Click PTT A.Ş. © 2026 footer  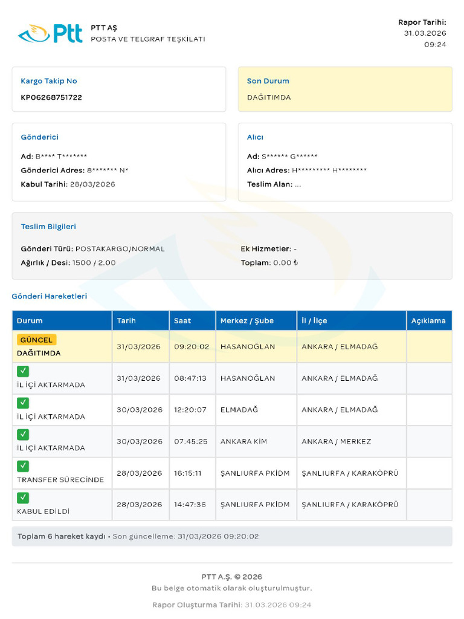click(232, 577)
